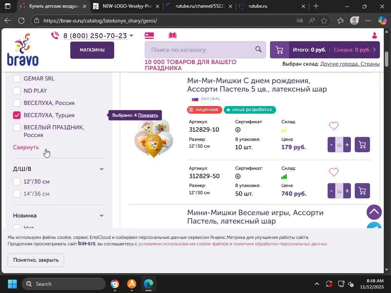
Task: Check the GEMAR SRL filter
Action: tap(17, 79)
